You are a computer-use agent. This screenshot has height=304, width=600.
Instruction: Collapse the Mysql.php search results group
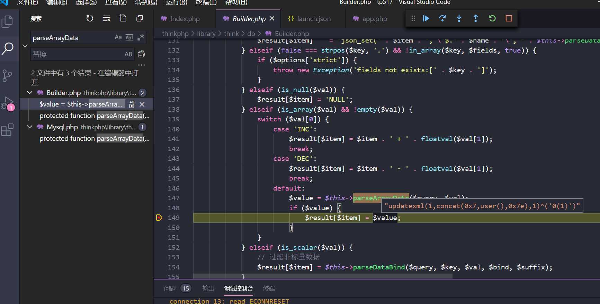pyautogui.click(x=30, y=127)
